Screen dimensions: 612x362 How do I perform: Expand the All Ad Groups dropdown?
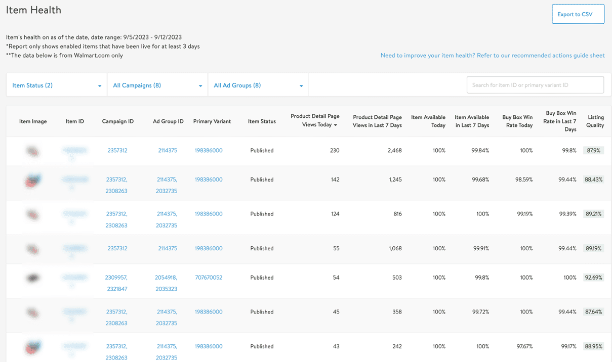pyautogui.click(x=258, y=85)
